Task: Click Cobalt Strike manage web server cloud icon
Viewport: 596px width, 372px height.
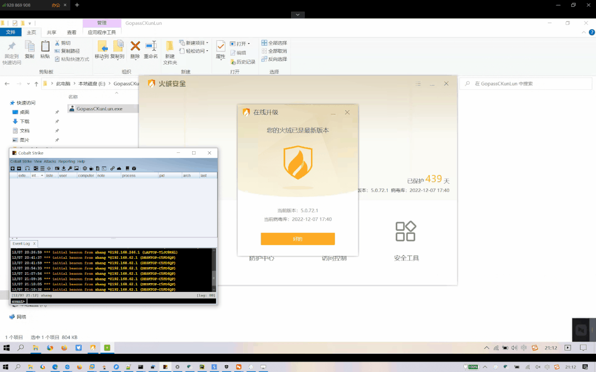Action: coord(119,168)
